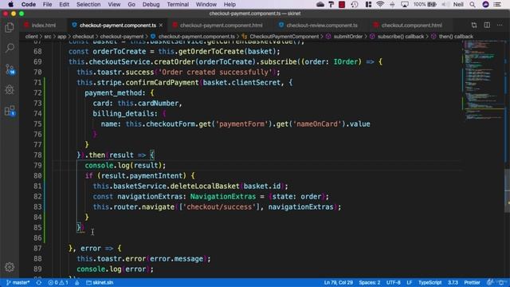Open the View menu
The width and height of the screenshot is (510, 287).
pyautogui.click(x=114, y=5)
